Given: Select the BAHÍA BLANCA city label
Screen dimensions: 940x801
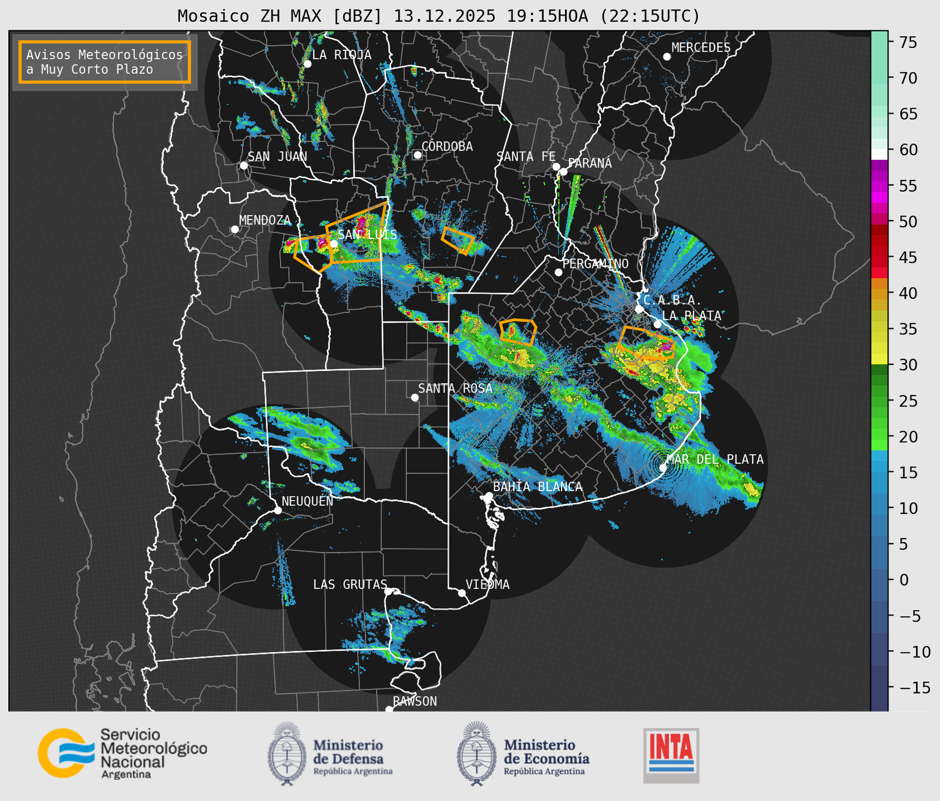Looking at the screenshot, I should (538, 486).
